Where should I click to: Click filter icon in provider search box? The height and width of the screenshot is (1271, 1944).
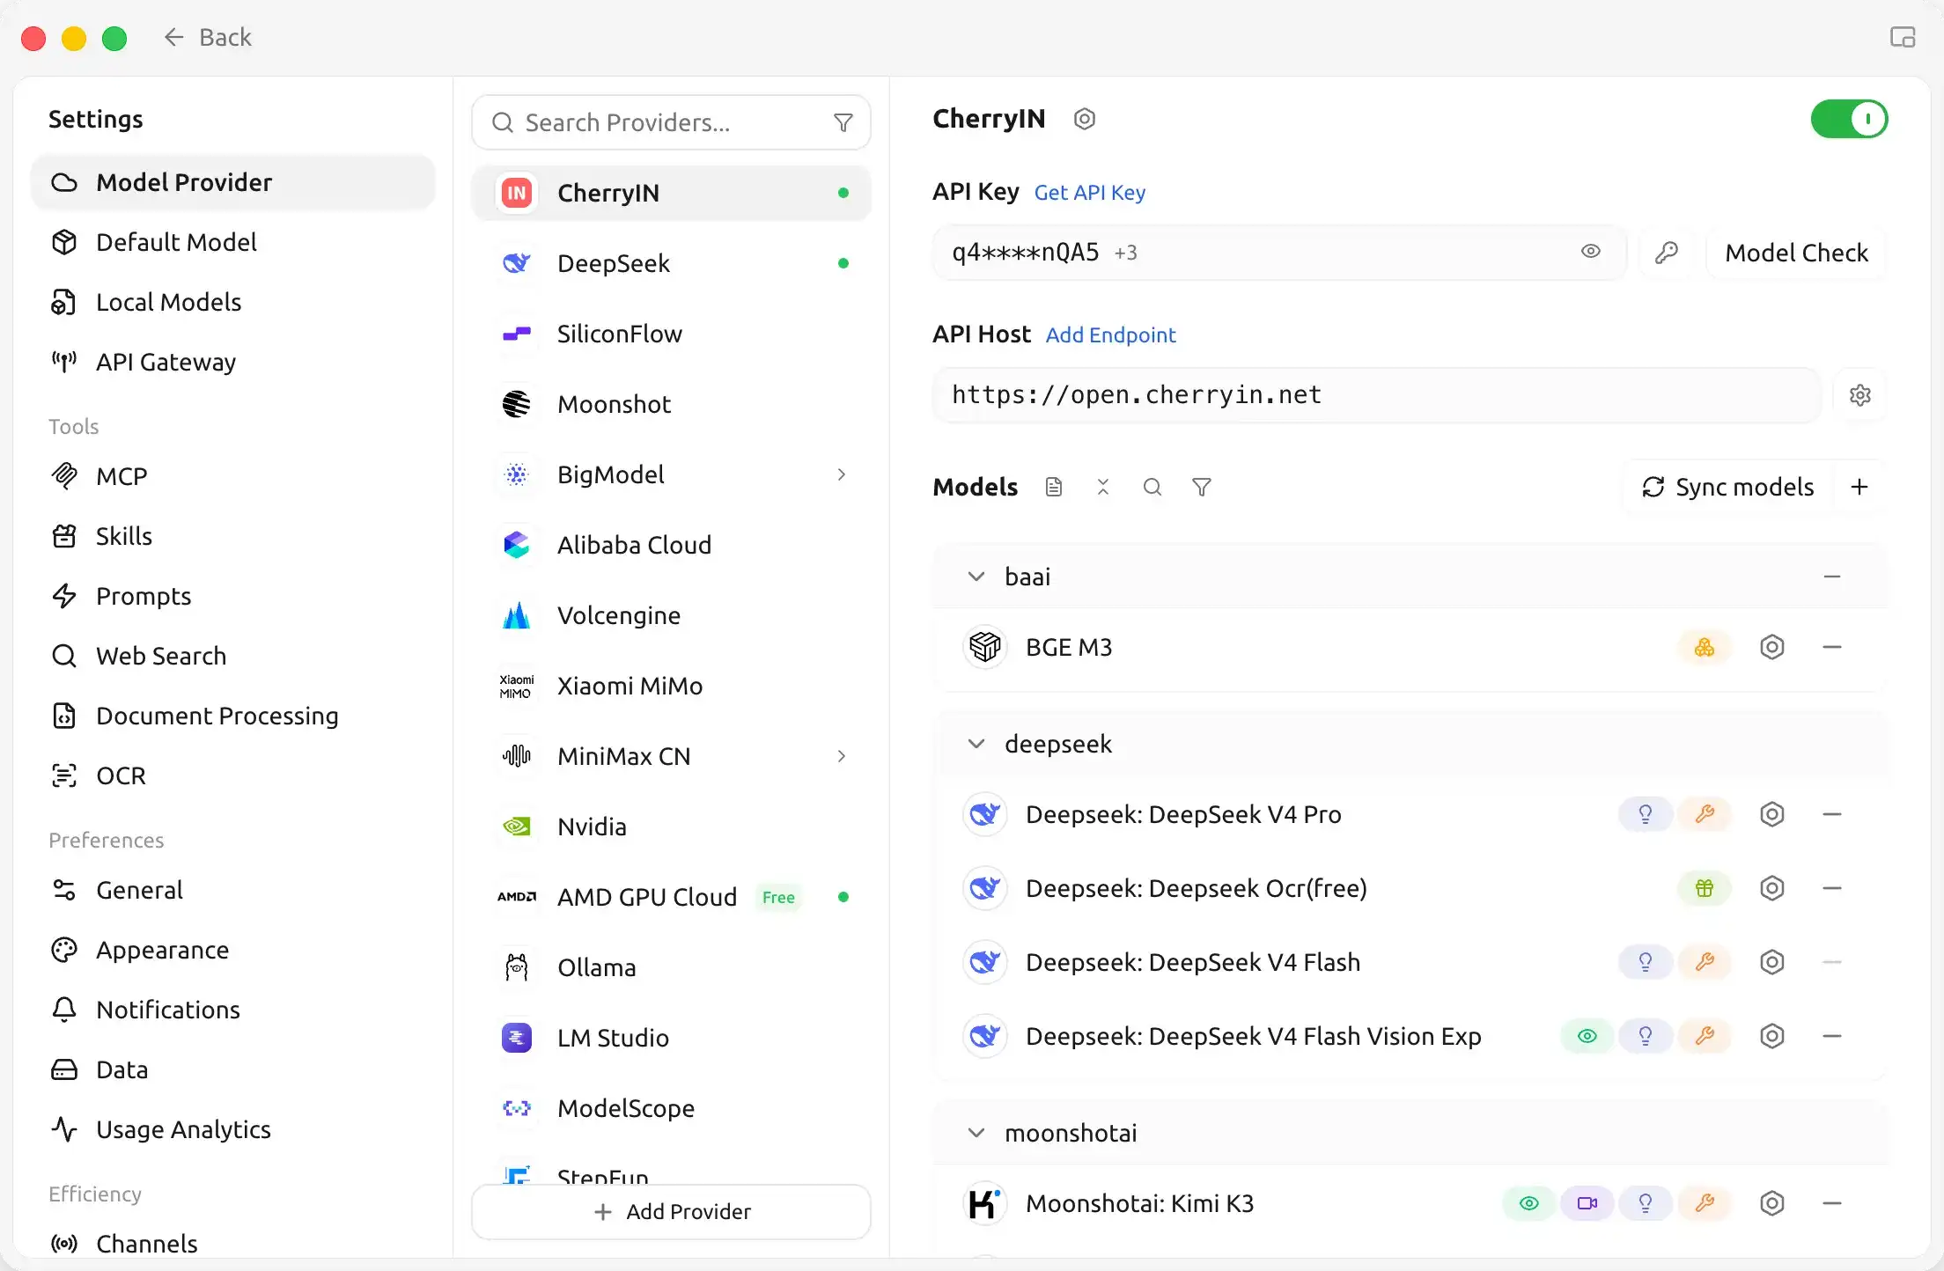(843, 122)
